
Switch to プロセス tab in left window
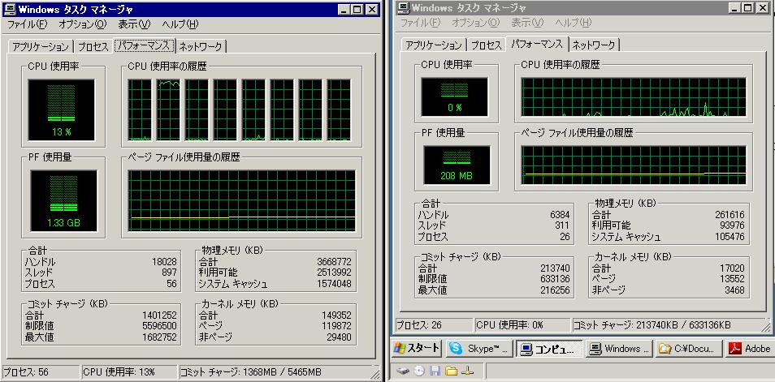click(93, 47)
